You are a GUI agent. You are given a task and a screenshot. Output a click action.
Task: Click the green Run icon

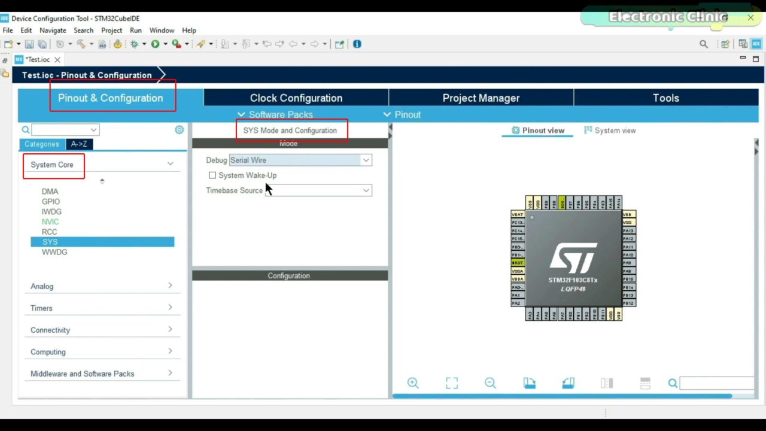pyautogui.click(x=155, y=44)
